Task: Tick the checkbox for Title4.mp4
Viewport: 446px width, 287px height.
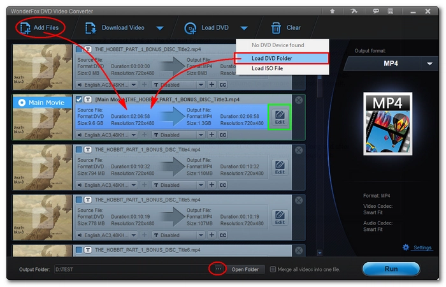Action: coord(79,149)
